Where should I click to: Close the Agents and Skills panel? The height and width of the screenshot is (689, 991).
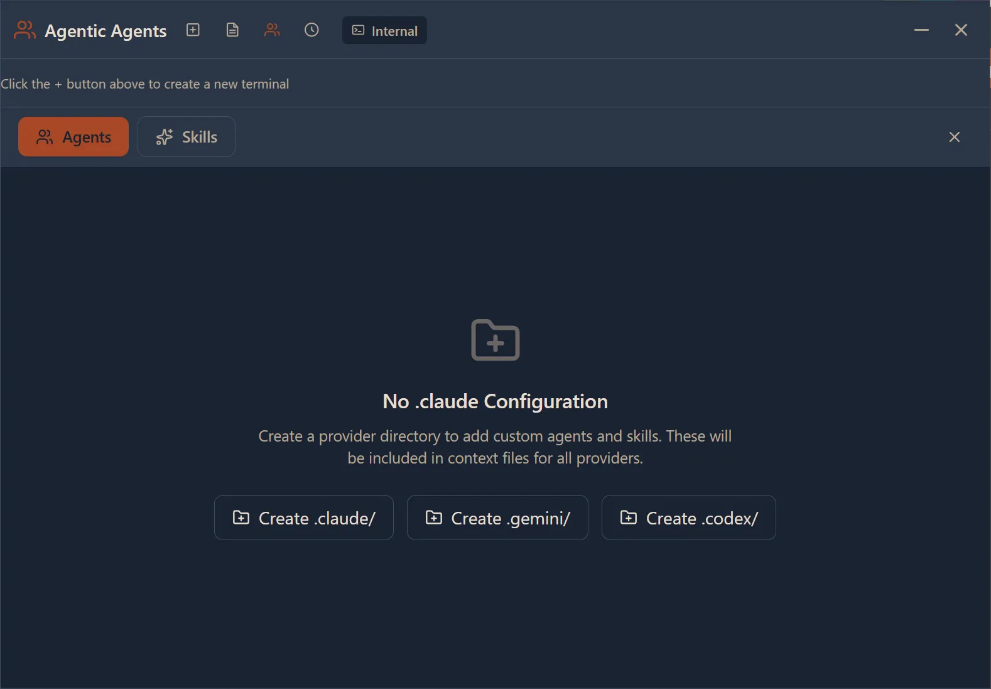955,137
